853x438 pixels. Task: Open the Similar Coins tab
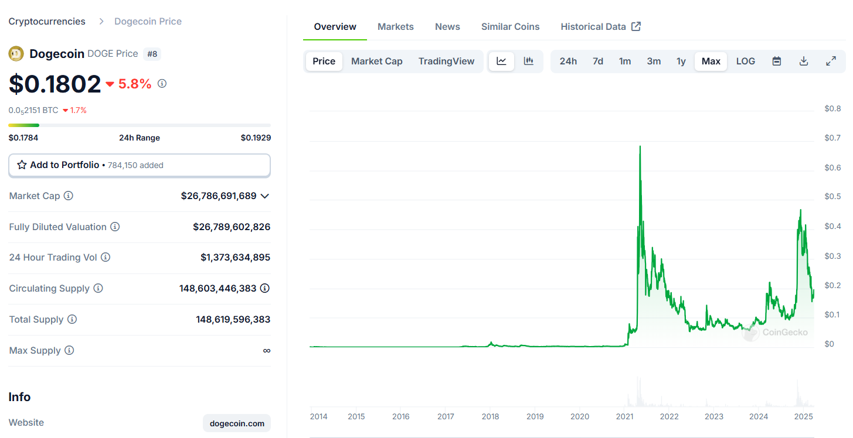[x=511, y=26]
